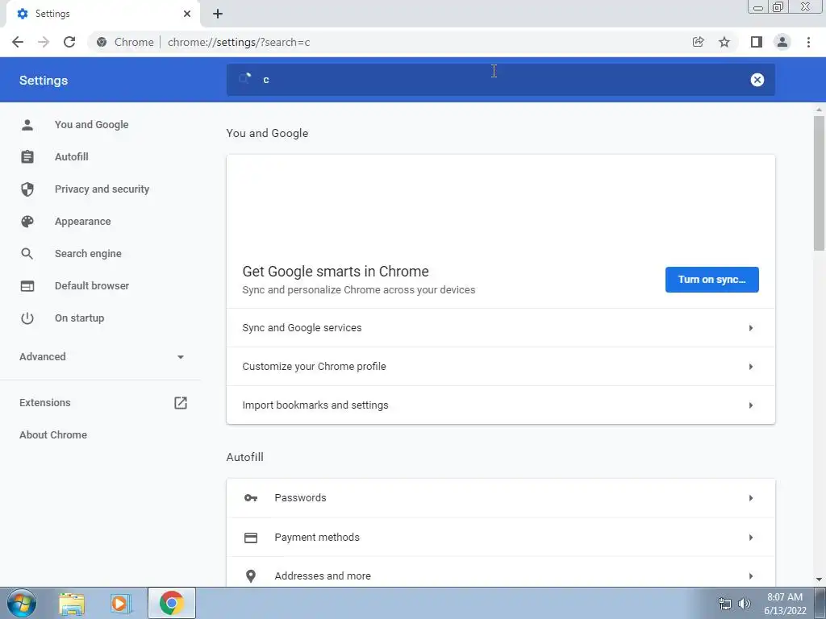This screenshot has width=826, height=619.
Task: Click the key icon next to Passwords
Action: pyautogui.click(x=251, y=498)
